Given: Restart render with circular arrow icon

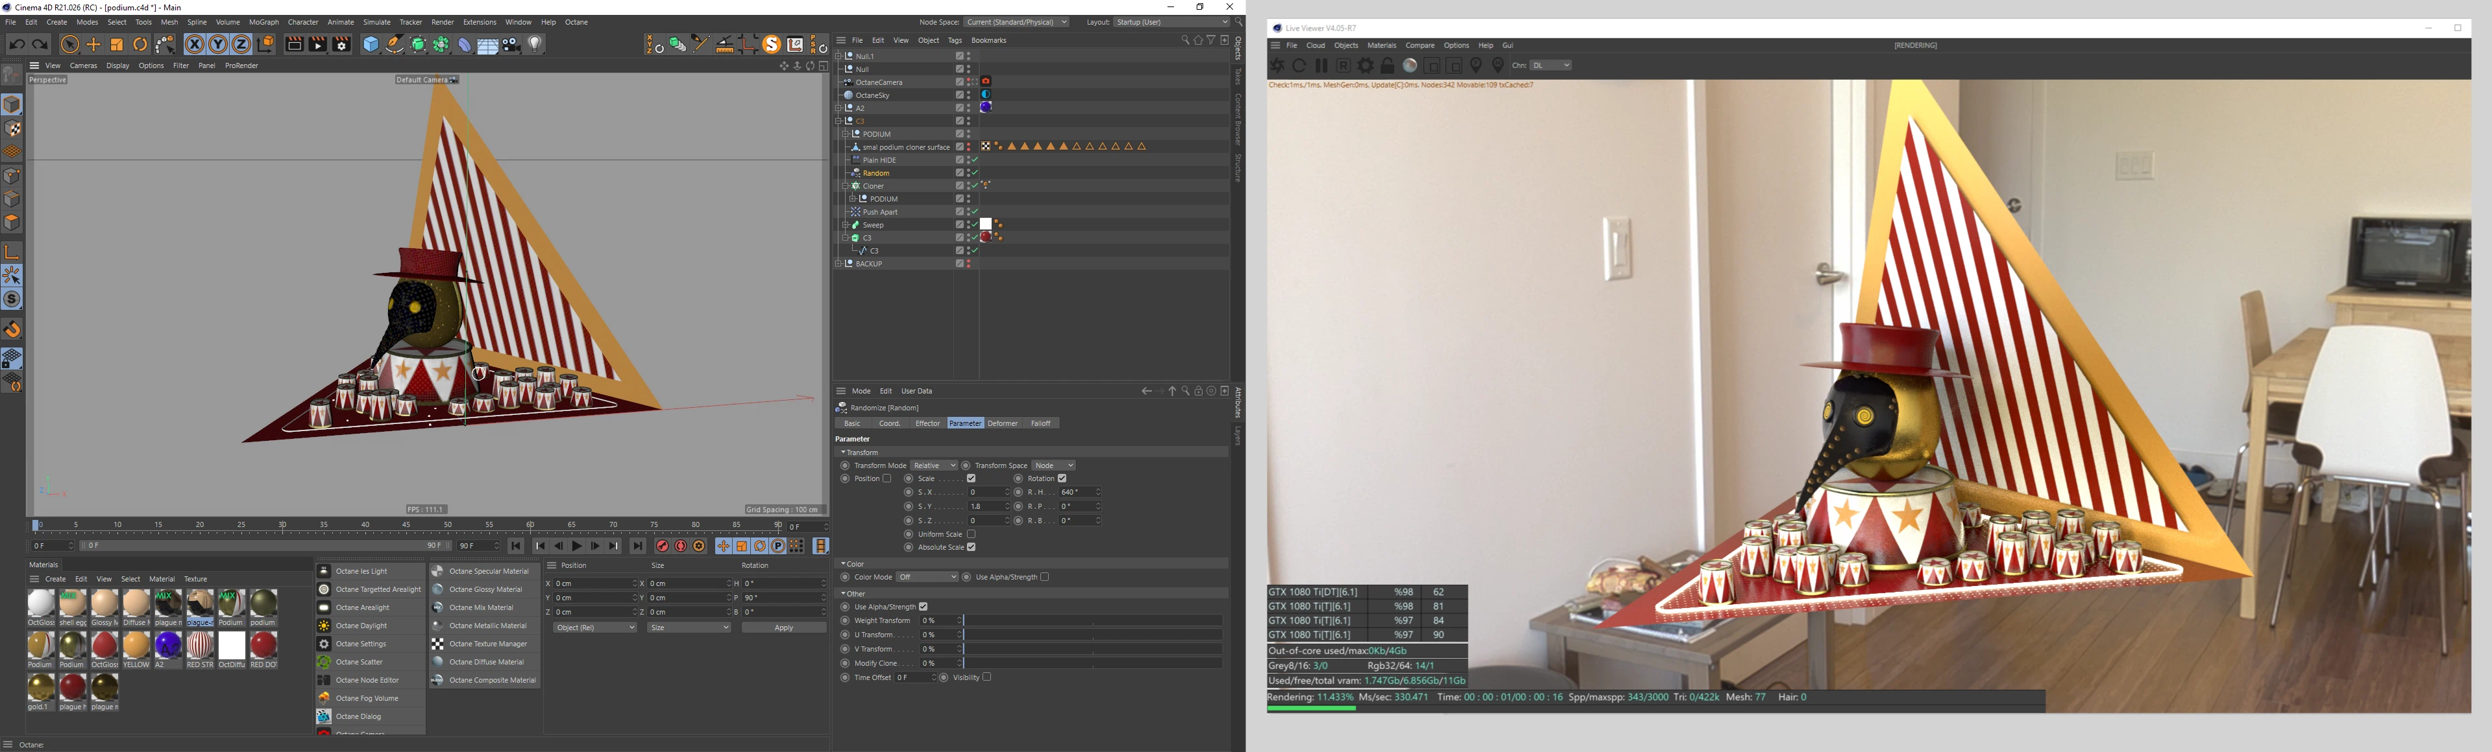Looking at the screenshot, I should pos(1299,65).
